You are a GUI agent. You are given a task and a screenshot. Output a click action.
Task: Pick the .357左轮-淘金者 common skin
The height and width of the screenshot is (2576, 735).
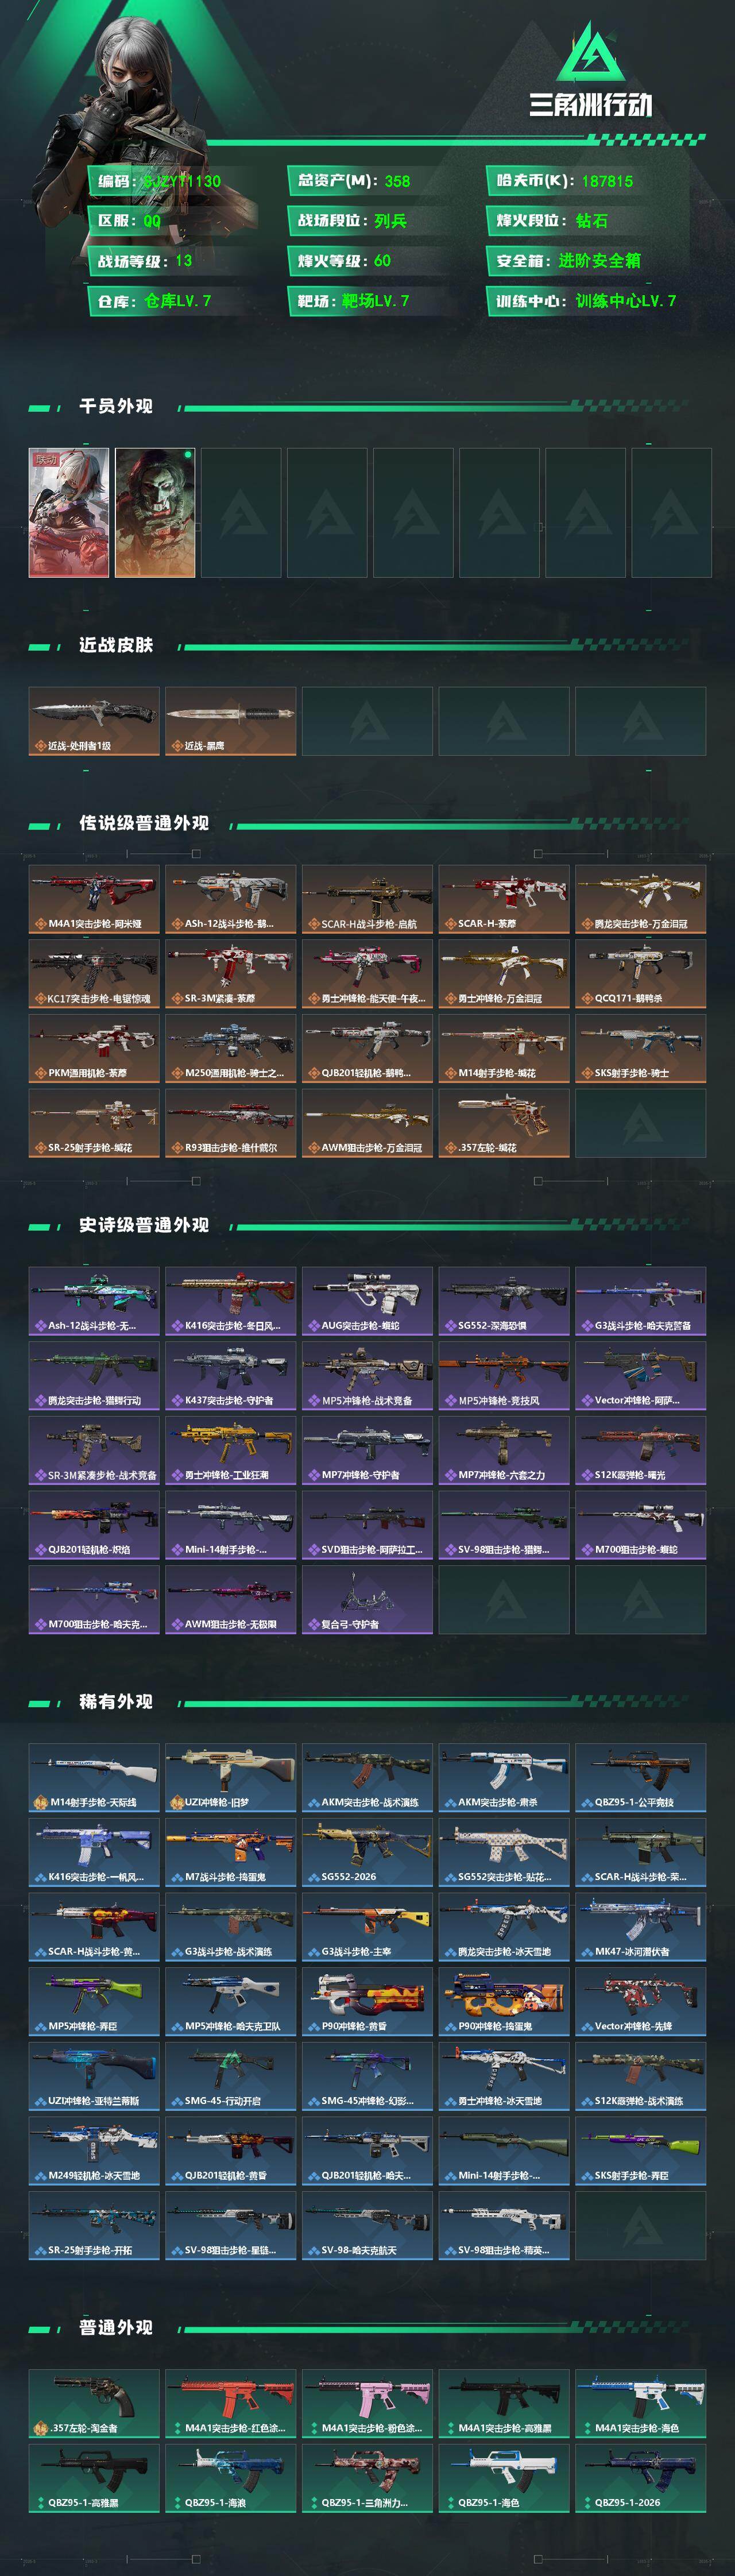pos(94,2403)
